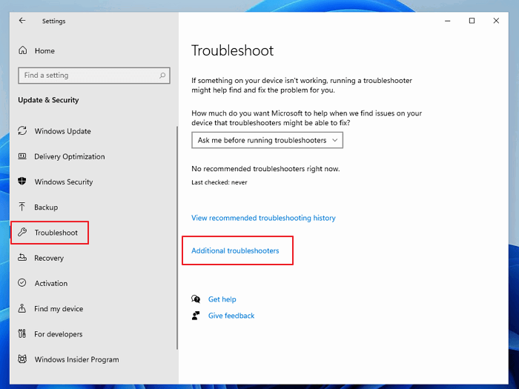Click the Home house icon
Viewport: 519px width, 389px height.
pyautogui.click(x=22, y=50)
